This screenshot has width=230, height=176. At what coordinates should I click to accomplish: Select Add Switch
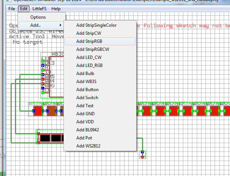pyautogui.click(x=100, y=98)
